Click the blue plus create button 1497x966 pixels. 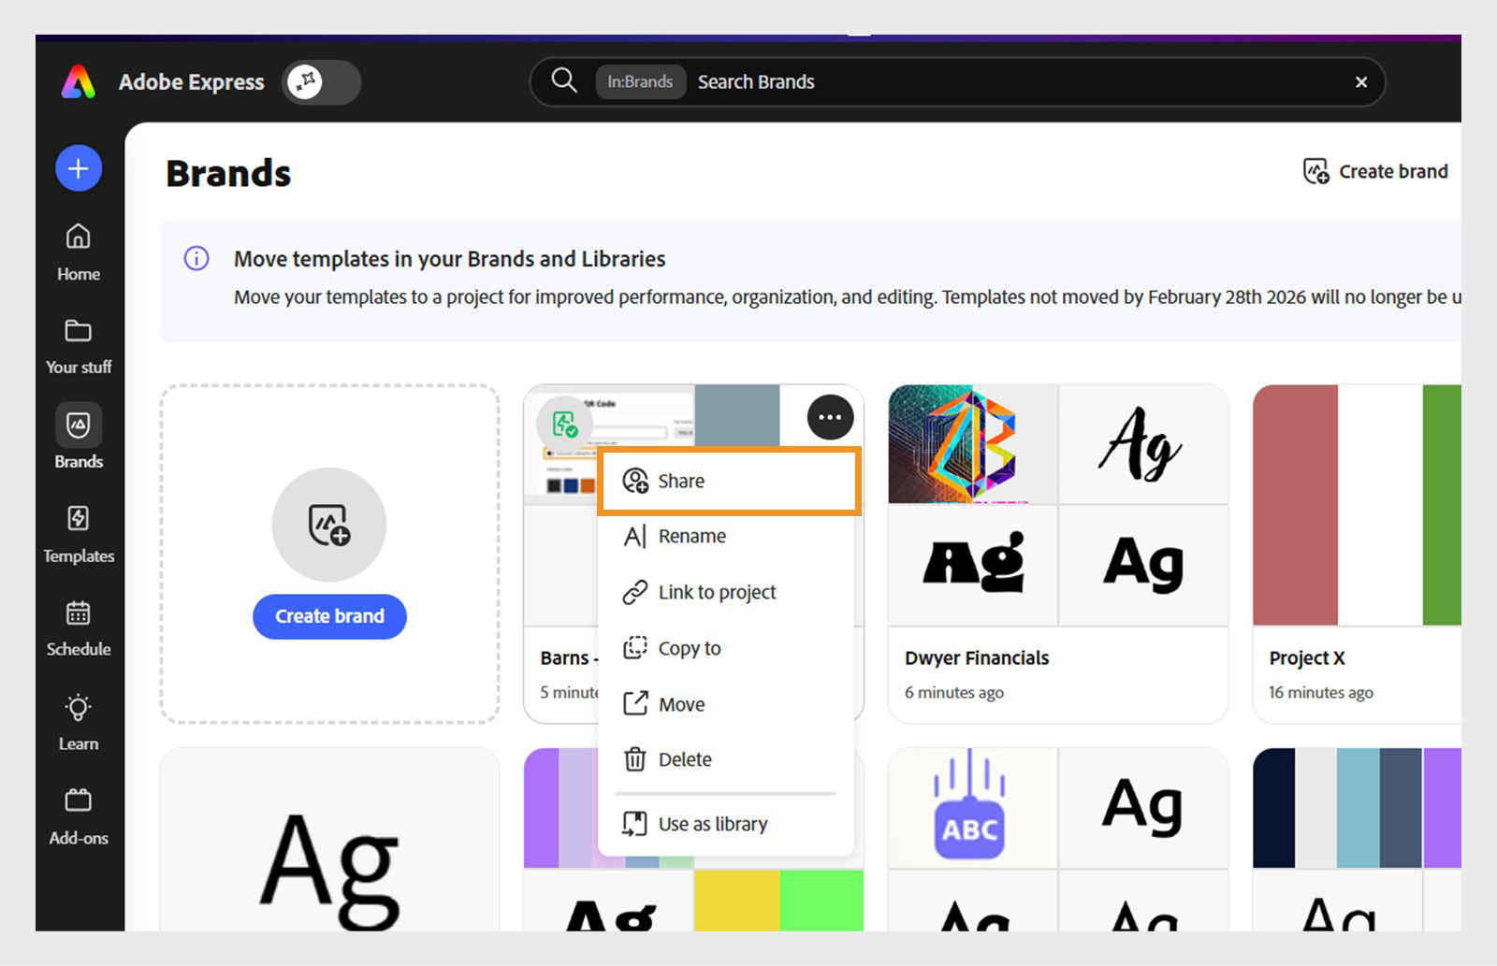point(79,168)
